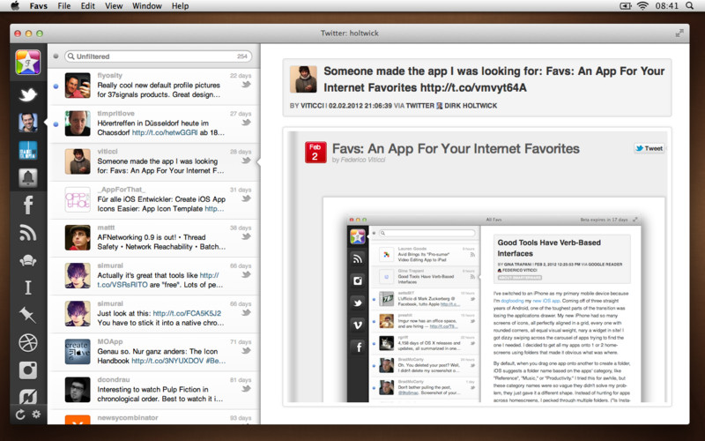
Task: Click the Tweet button in article
Action: point(649,149)
